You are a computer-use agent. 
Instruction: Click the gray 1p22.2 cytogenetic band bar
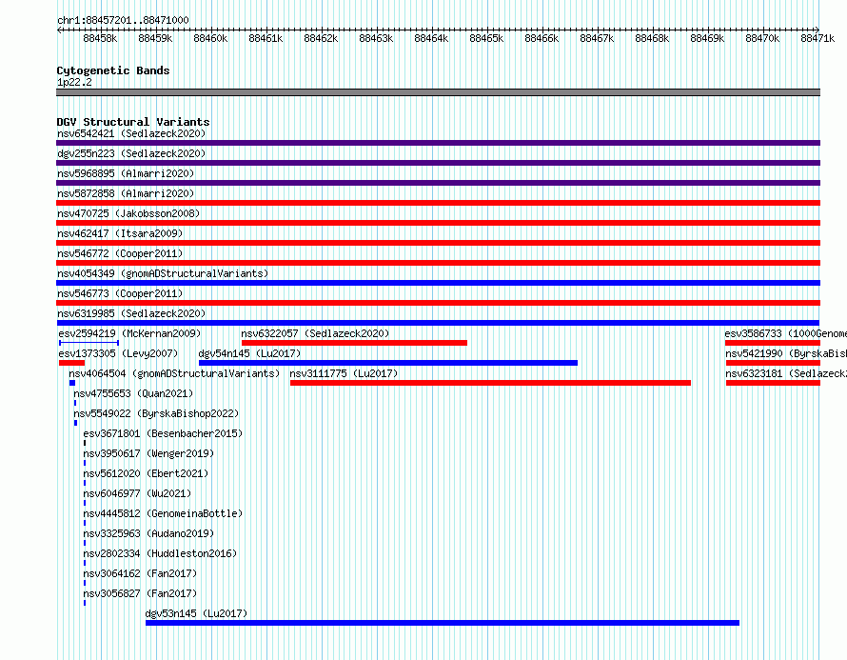(x=438, y=92)
